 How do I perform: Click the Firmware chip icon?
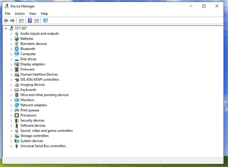[x=17, y=69]
